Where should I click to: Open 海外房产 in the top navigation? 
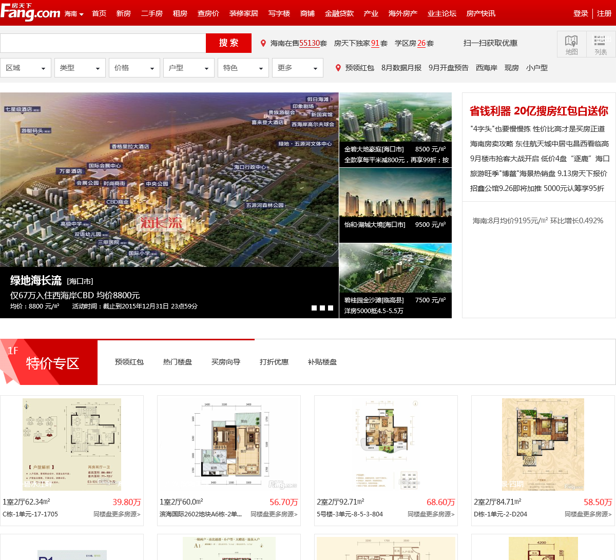(x=403, y=13)
